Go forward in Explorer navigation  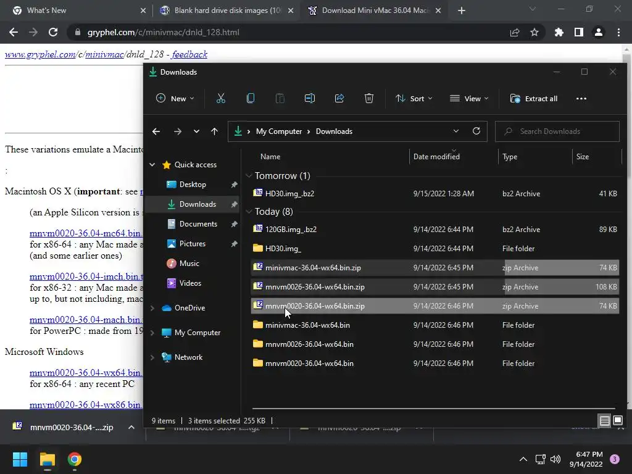[177, 131]
